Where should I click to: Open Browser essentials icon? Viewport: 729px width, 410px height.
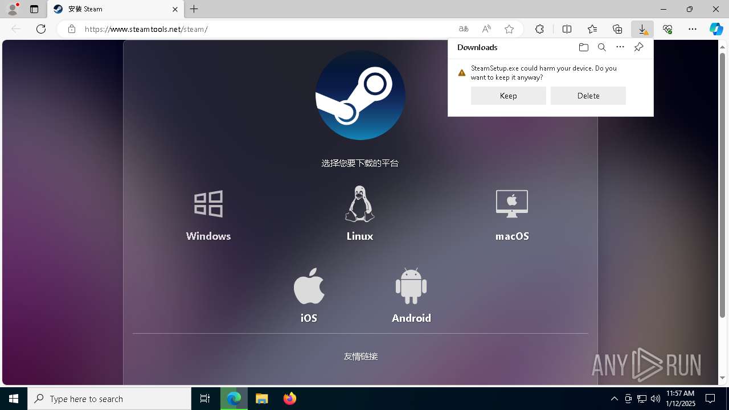click(x=667, y=29)
